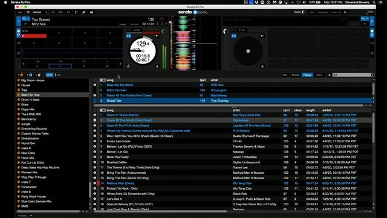Switch to the Prepare tab

pos(307,75)
